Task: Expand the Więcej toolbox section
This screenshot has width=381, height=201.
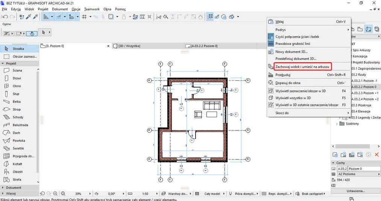Action: click(20, 193)
